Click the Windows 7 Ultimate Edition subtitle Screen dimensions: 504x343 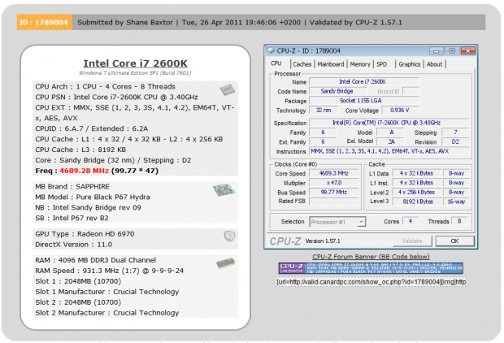pyautogui.click(x=135, y=73)
